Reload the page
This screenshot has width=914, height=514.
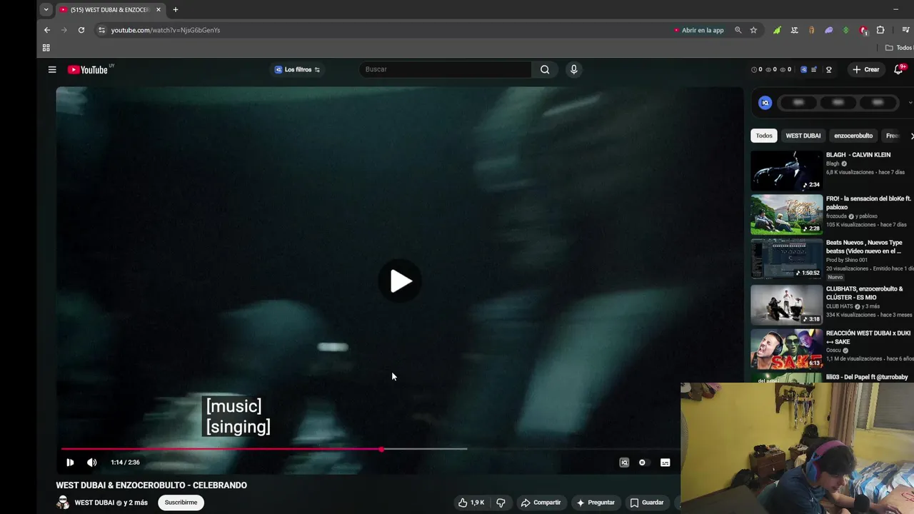tap(81, 30)
